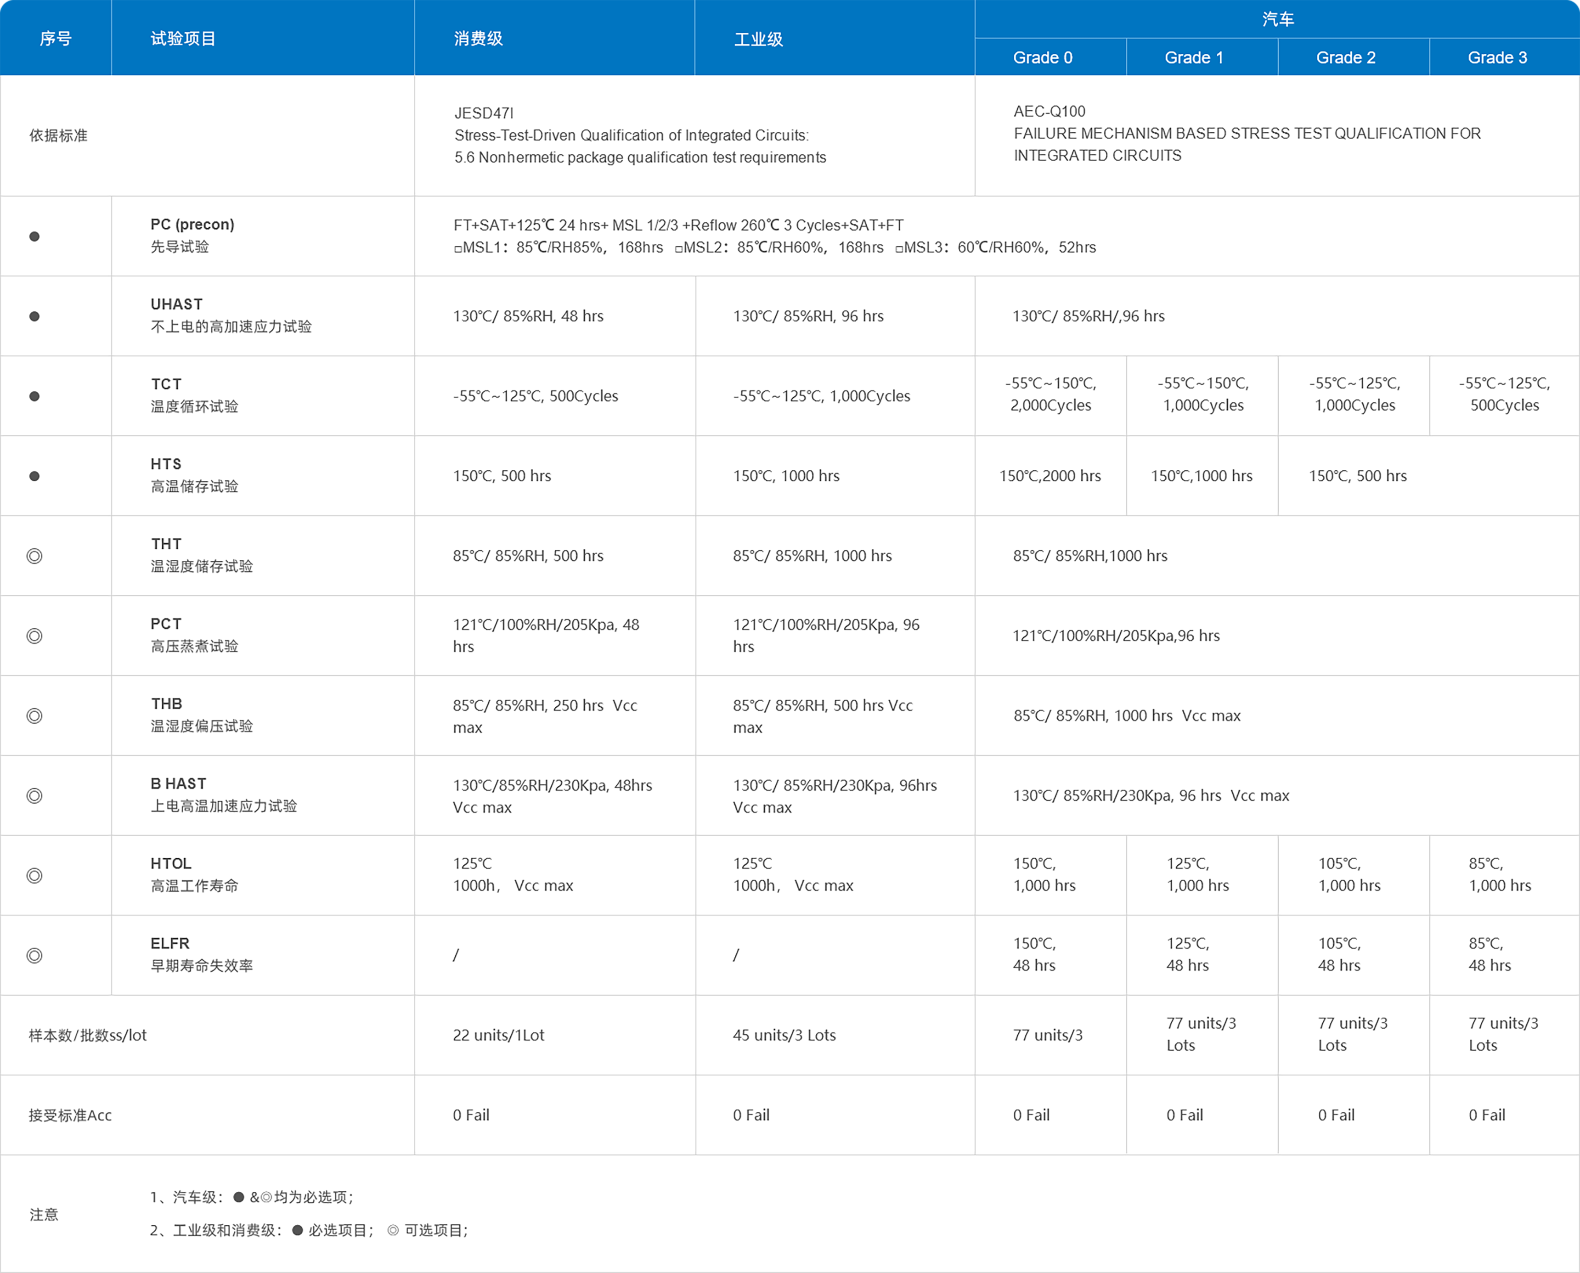1580x1273 pixels.
Task: Click the solid dot beside TCT row
Action: pos(34,396)
